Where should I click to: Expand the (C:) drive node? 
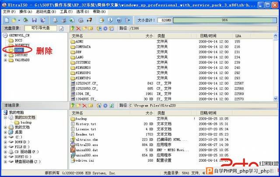pos(5,137)
